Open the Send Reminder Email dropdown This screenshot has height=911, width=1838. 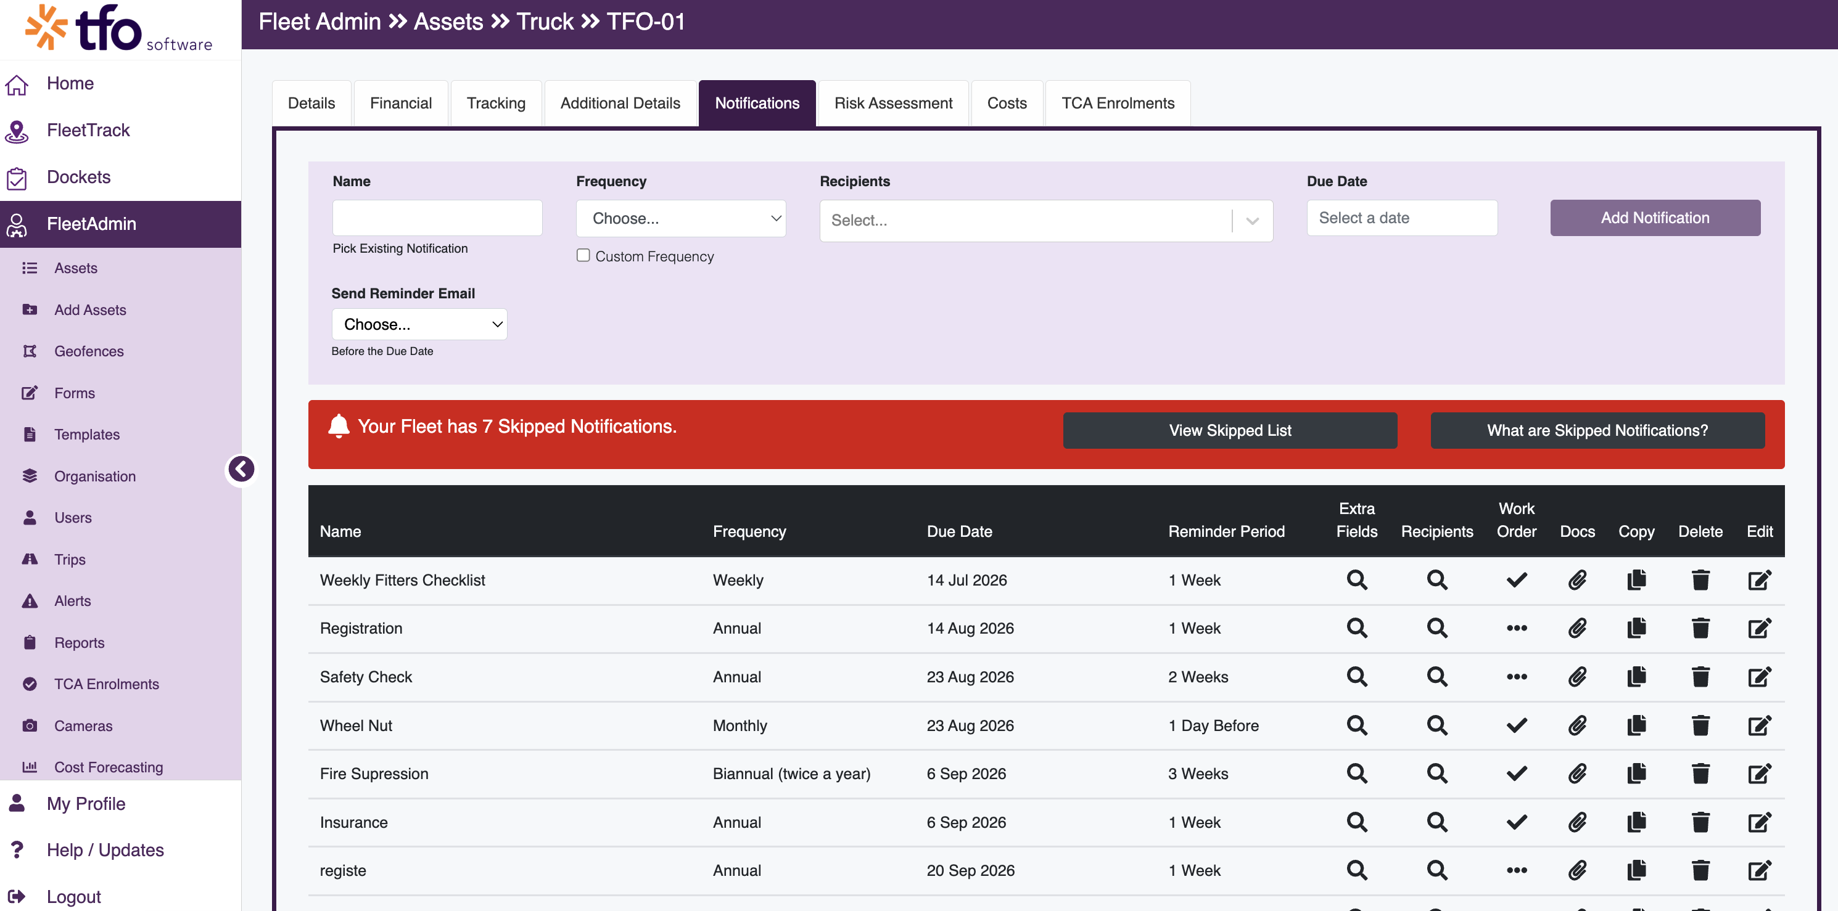click(x=419, y=324)
